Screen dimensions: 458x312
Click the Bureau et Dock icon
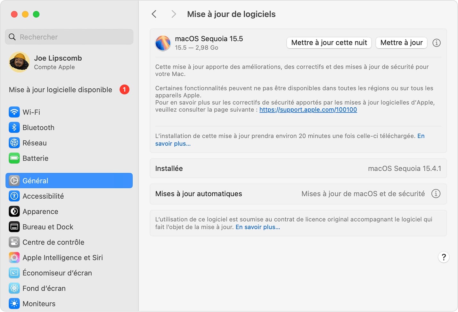[x=14, y=227]
